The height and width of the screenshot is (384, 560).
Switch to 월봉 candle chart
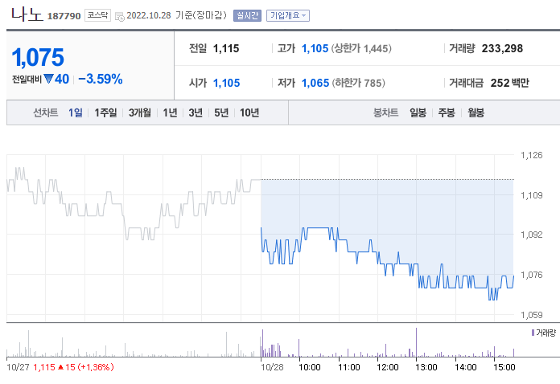click(476, 112)
